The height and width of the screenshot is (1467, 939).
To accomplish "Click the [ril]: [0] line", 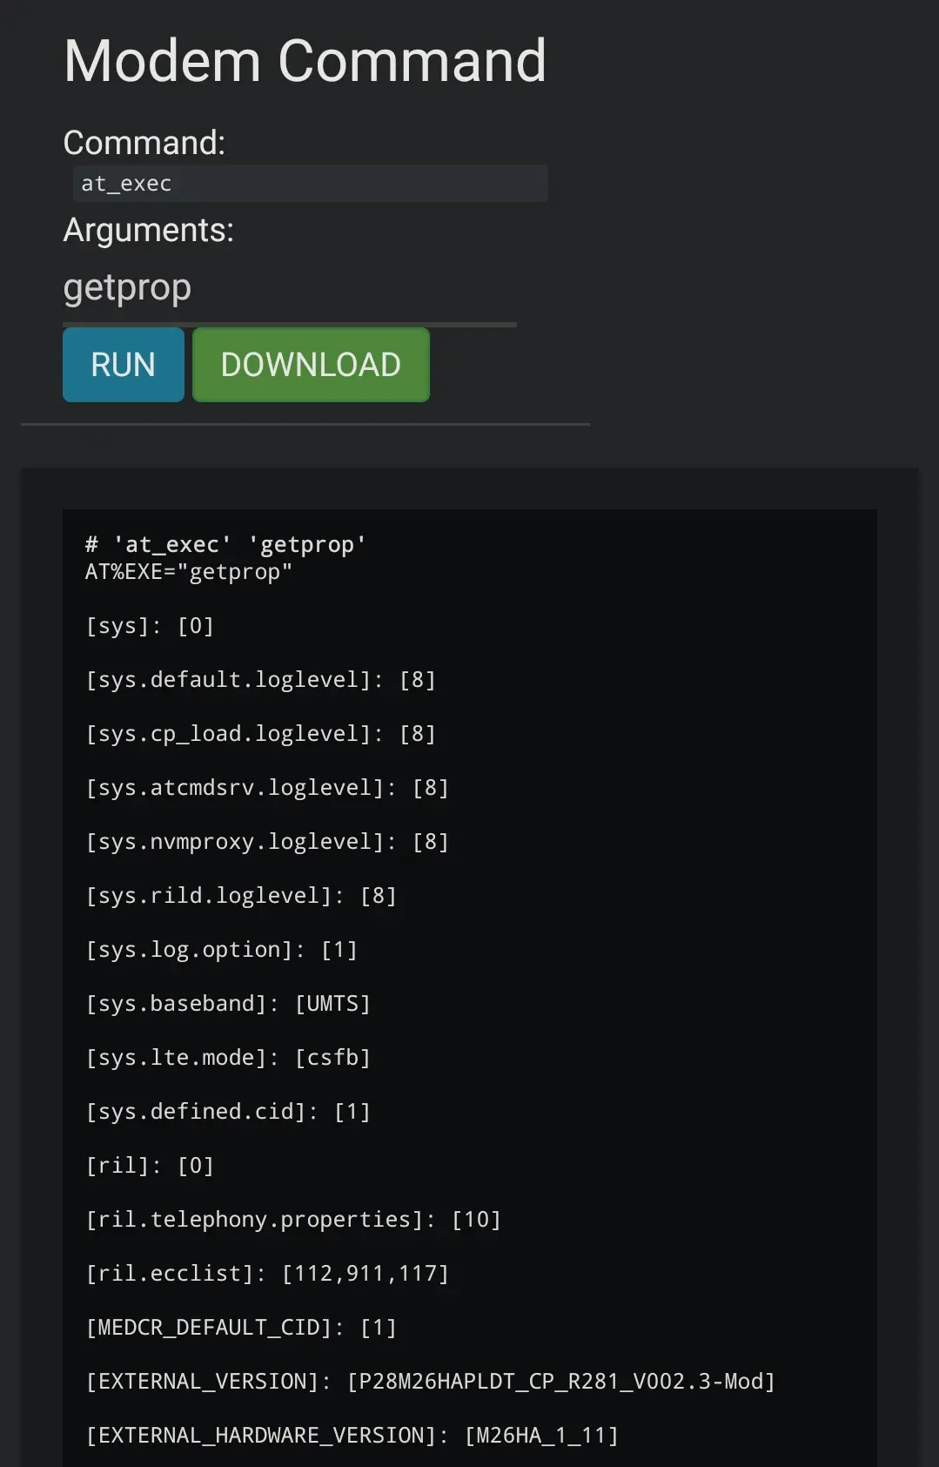I will coord(150,1166).
